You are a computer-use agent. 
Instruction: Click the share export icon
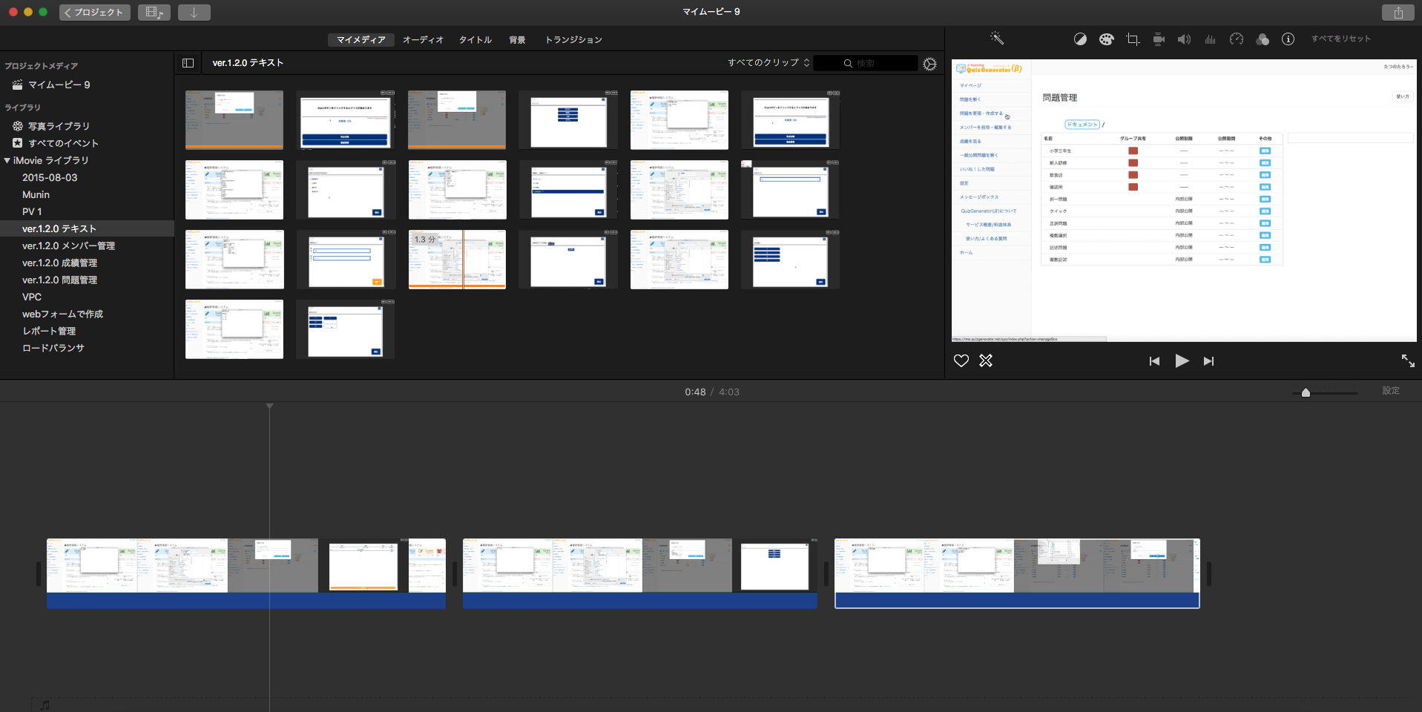[1398, 13]
